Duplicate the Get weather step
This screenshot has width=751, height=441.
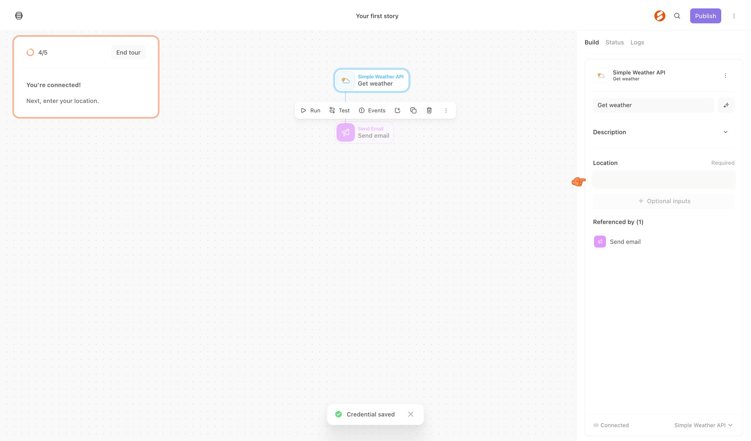click(x=413, y=110)
